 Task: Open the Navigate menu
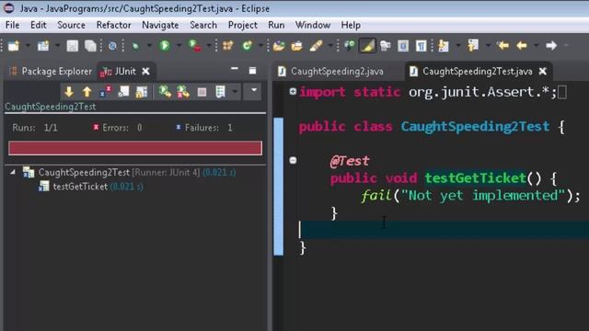point(160,25)
